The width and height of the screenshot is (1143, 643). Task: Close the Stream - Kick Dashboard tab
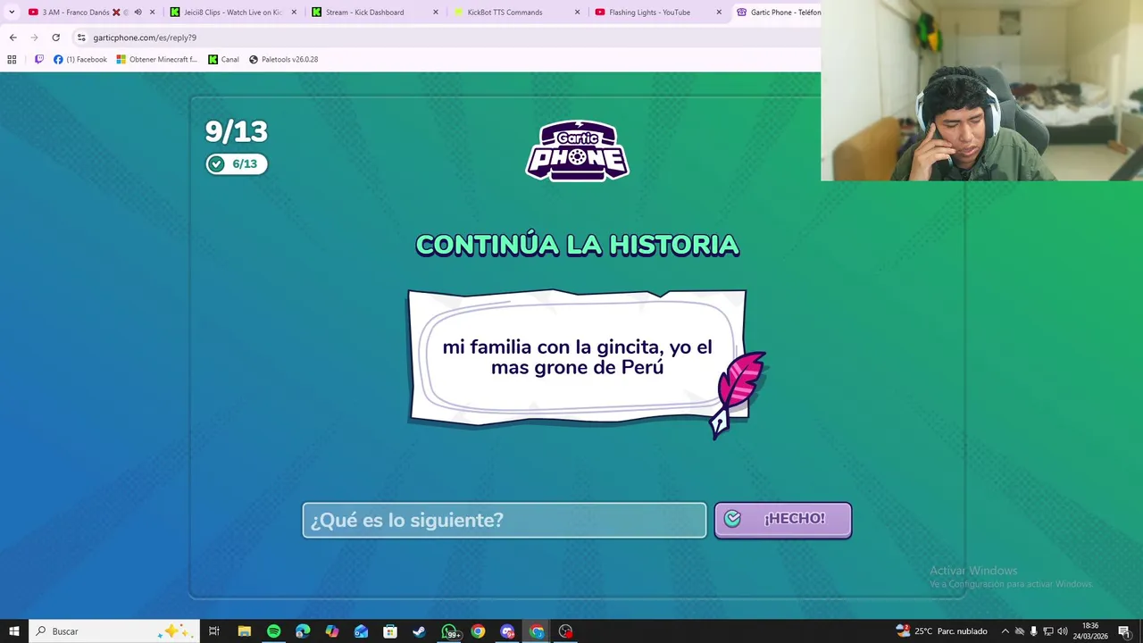[x=436, y=13]
